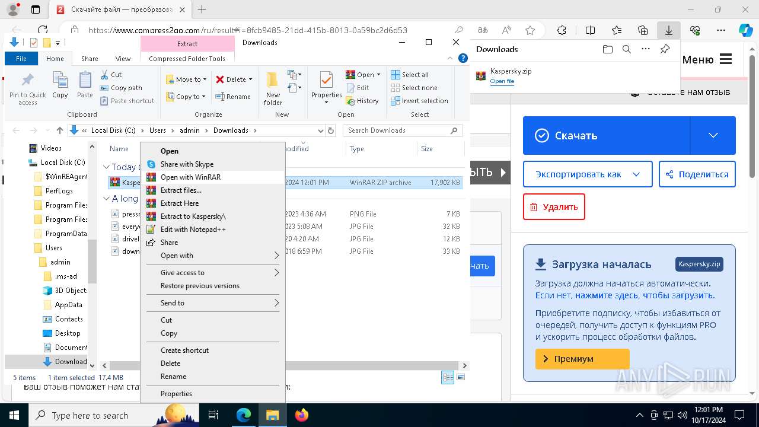Open downloads folder icon in Edge panel

click(x=607, y=49)
